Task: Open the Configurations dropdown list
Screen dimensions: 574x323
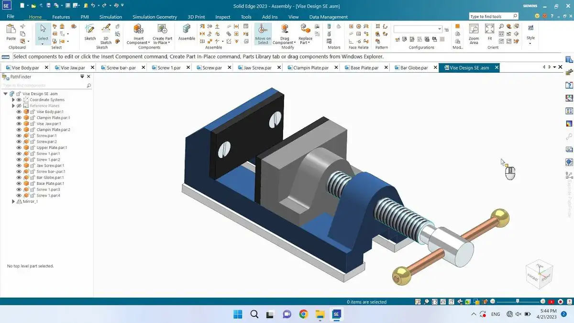Action: tap(440, 29)
